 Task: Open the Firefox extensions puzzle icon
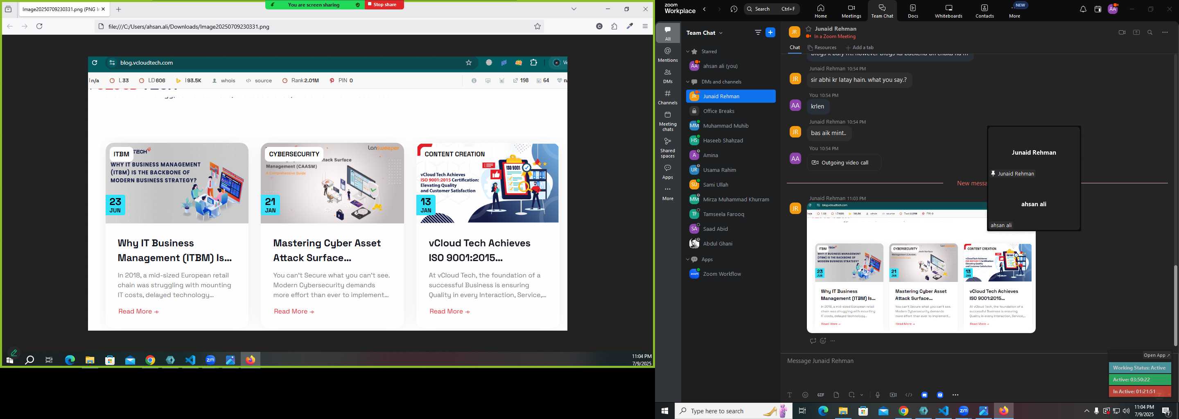click(x=614, y=26)
